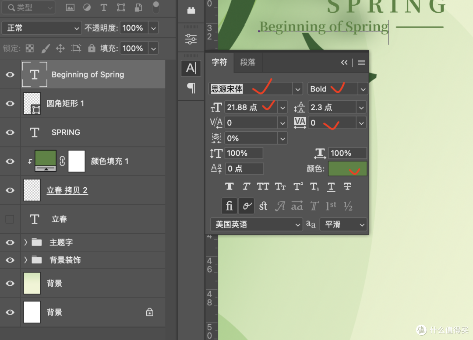Filter layers by shape layer icon
Viewport: 473px width, 340px height.
tap(121, 7)
